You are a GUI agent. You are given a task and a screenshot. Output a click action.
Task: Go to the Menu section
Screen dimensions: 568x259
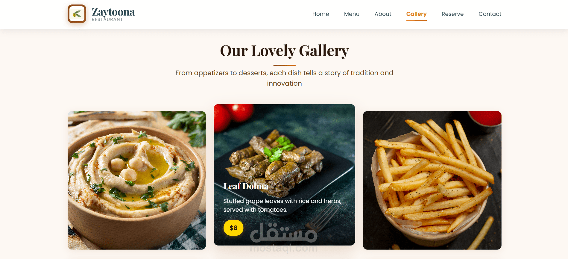click(x=352, y=14)
